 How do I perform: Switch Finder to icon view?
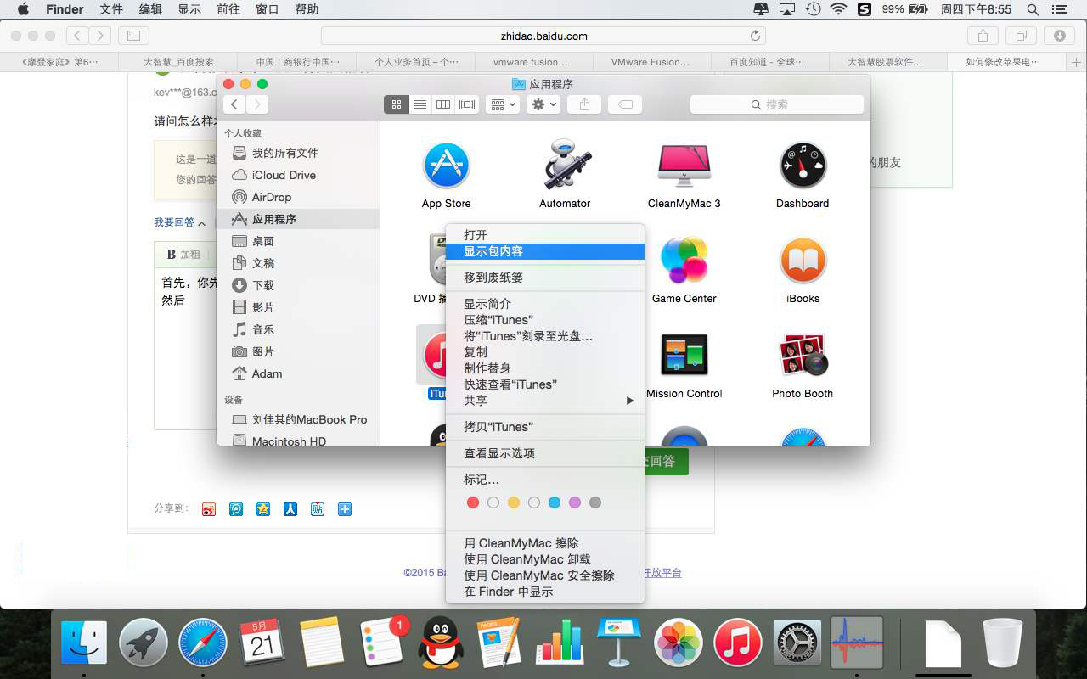click(397, 104)
